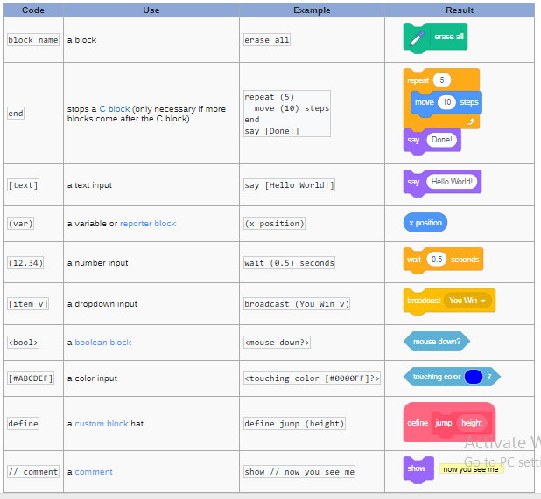Click the Example column header
The width and height of the screenshot is (541, 499).
(312, 10)
